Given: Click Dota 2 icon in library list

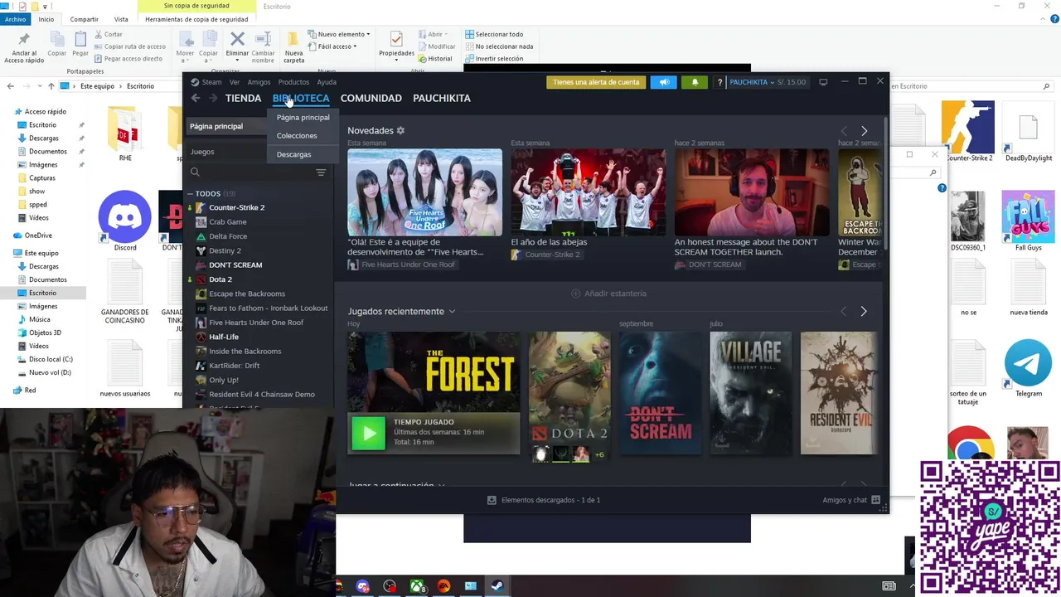Looking at the screenshot, I should click(x=201, y=279).
